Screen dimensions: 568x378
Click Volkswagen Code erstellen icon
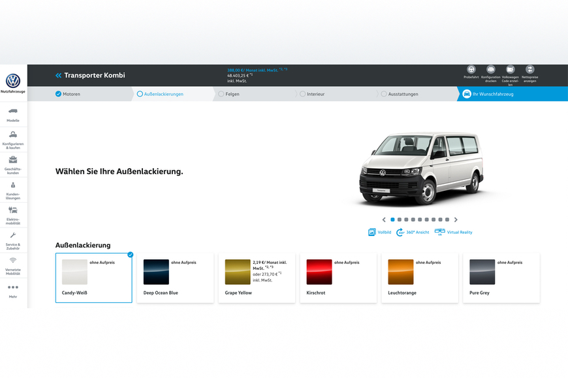[x=510, y=69]
